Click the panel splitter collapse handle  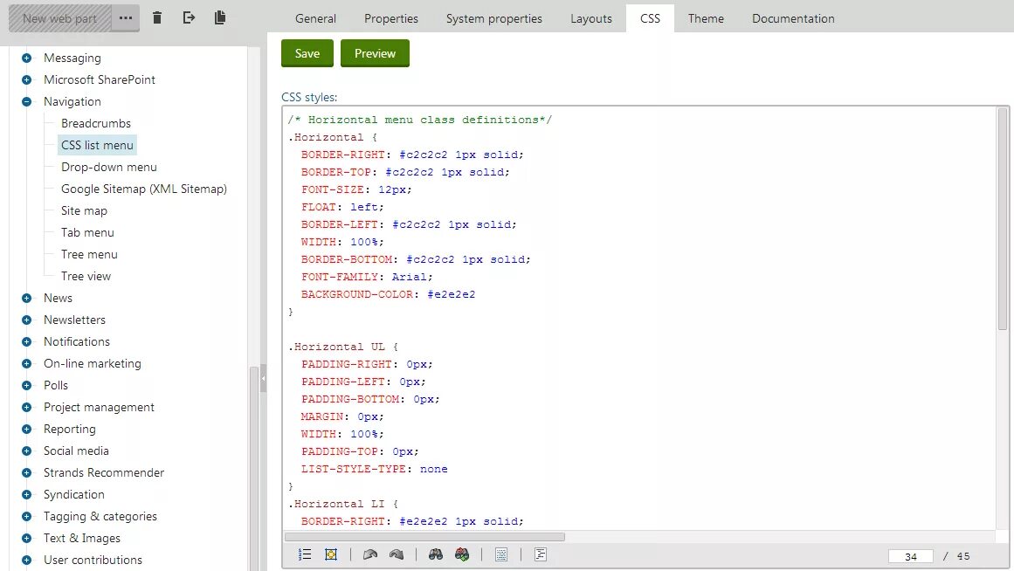click(263, 378)
